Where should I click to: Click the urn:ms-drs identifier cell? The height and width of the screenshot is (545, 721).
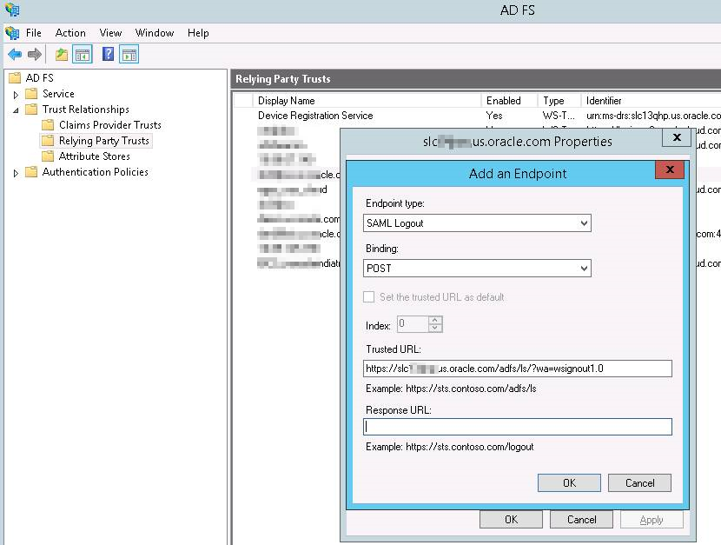(653, 116)
